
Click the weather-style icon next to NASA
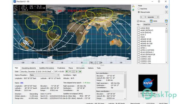click(x=151, y=21)
